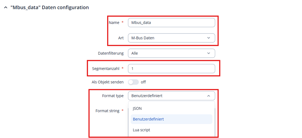This screenshot has width=302, height=138.
Task: Click the Name input field containing Mbus_data
Action: [171, 23]
